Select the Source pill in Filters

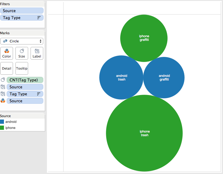pyautogui.click(x=22, y=11)
